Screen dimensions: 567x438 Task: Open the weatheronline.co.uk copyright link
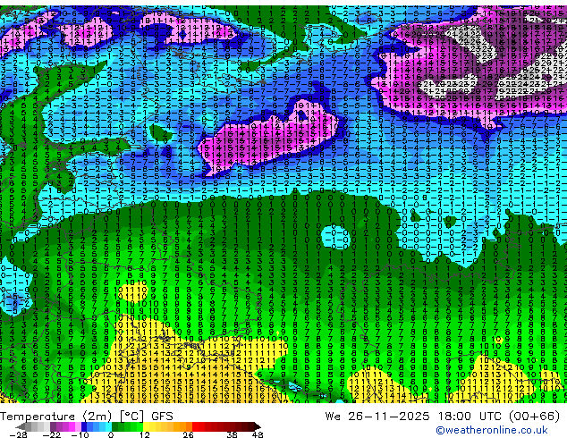[x=491, y=430]
